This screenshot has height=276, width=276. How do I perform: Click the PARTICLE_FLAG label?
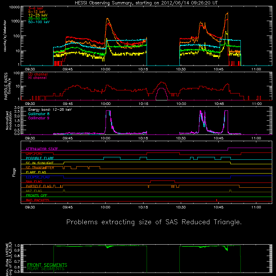tap(39, 186)
